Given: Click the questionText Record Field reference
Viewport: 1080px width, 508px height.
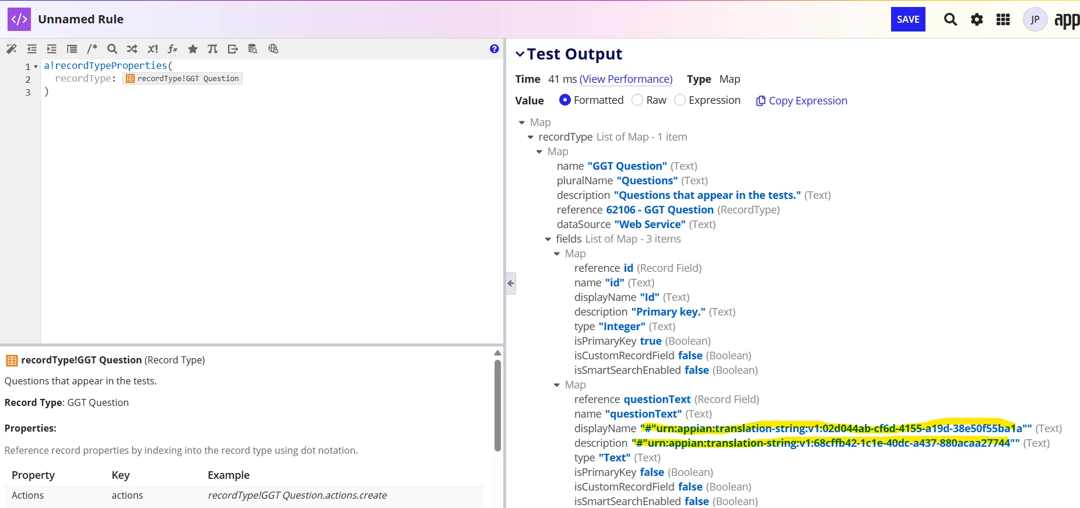Looking at the screenshot, I should tap(657, 399).
